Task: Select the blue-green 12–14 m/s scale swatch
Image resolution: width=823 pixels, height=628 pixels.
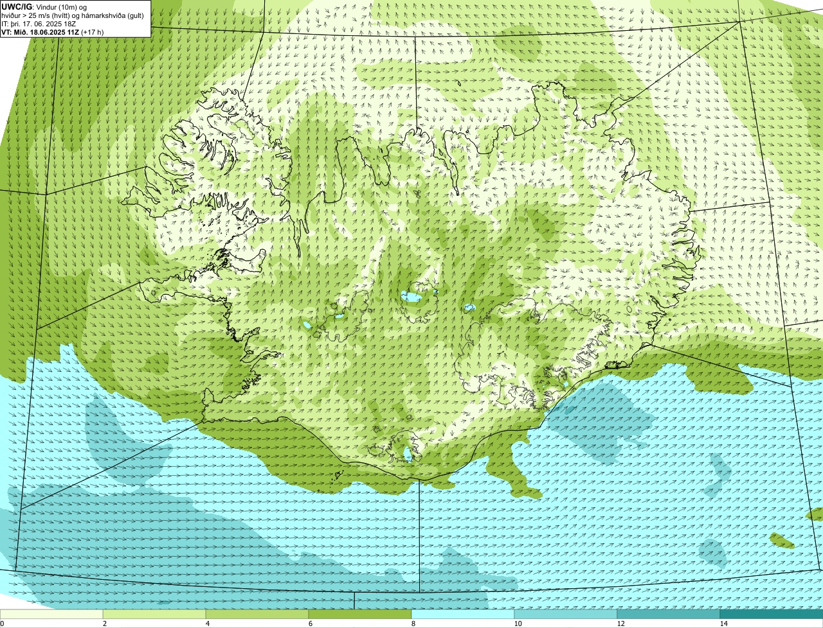Action: 669,615
